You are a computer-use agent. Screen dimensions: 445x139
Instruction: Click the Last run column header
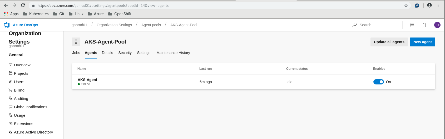pyautogui.click(x=205, y=69)
